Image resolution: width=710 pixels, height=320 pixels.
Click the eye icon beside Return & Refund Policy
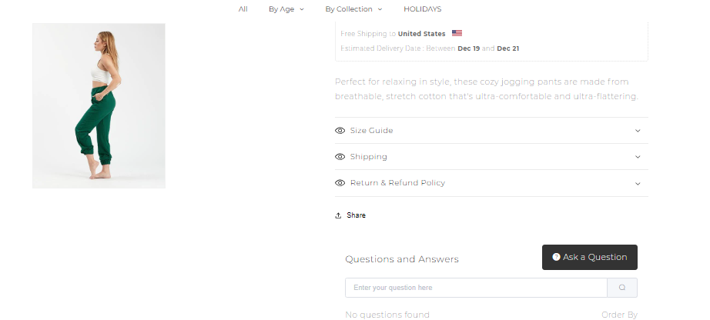click(x=340, y=183)
